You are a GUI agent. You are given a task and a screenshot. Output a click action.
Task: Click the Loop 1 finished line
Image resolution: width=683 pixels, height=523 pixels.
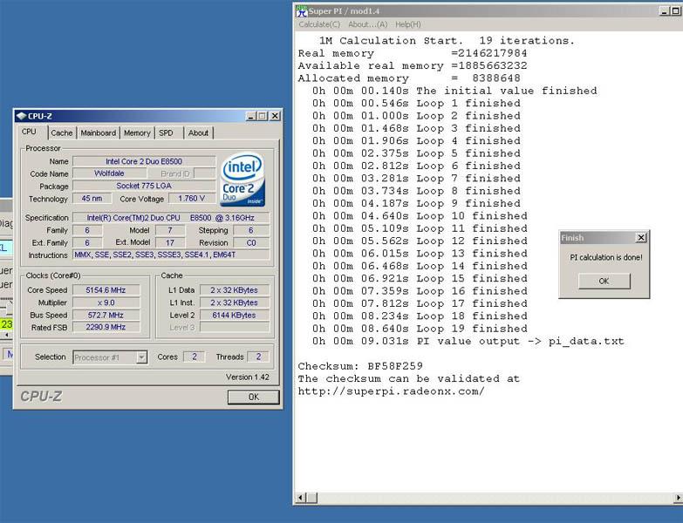coord(416,103)
